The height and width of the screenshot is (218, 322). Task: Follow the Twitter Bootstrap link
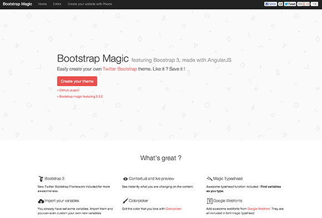(x=120, y=69)
